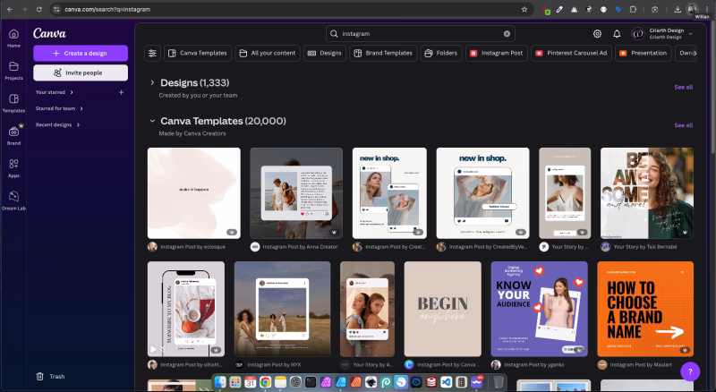This screenshot has height=392, width=716.
Task: Open Calculator from the dock
Action: click(461, 381)
